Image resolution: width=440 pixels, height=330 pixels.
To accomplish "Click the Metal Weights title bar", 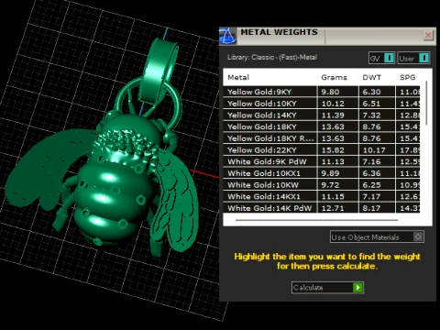I will coord(327,36).
